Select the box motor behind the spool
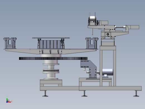Image resolution: width=145 pixels, height=109 pixels. pyautogui.click(x=105, y=23)
